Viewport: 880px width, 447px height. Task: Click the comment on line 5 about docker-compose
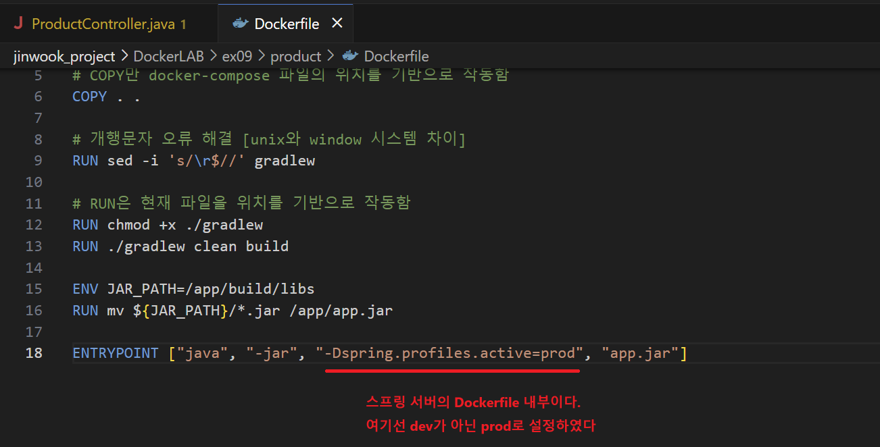click(x=291, y=75)
